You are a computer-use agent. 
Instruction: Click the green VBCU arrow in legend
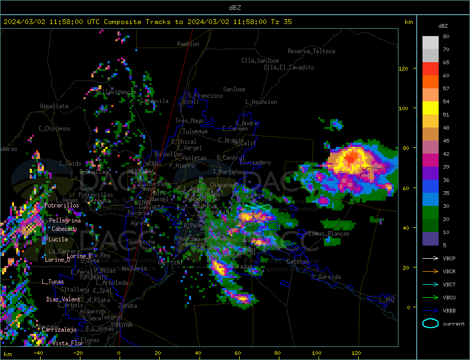pos(430,298)
